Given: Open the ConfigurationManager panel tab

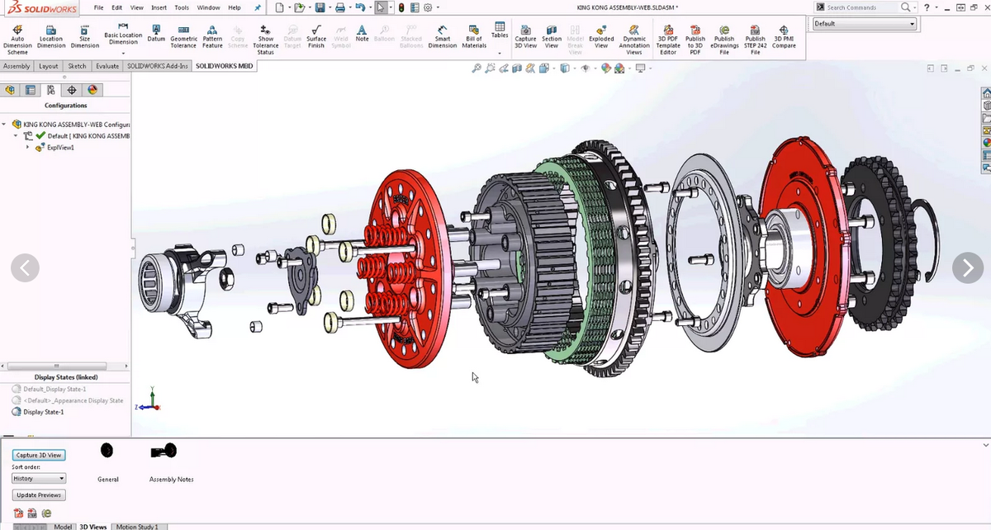Looking at the screenshot, I should (51, 90).
